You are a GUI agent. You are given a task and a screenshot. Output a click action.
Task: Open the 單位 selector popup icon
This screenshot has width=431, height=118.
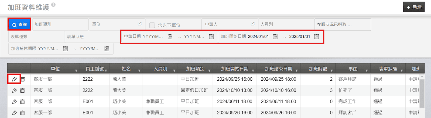point(139,24)
